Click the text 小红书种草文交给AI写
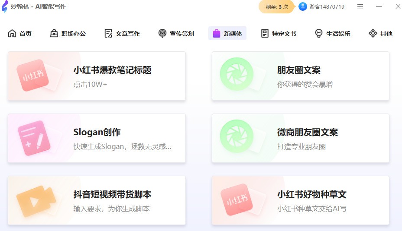 click(x=312, y=209)
